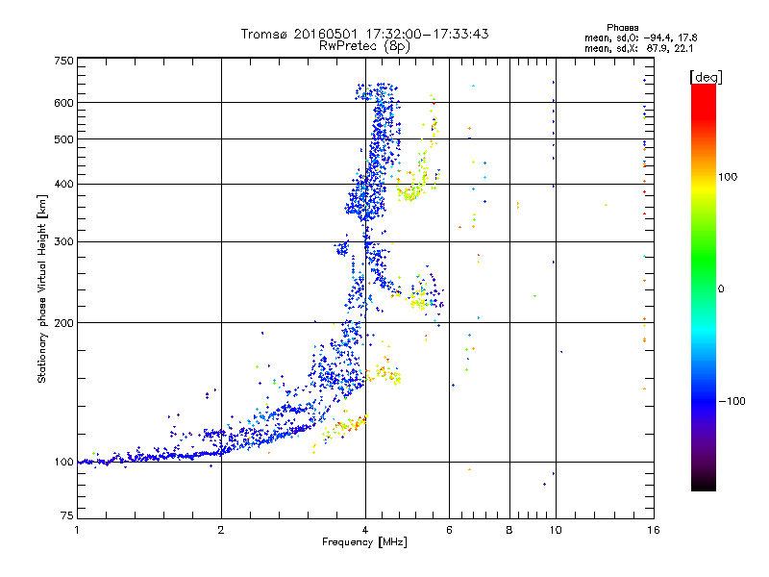Click the colorbar label '100'
This screenshot has width=769, height=577.
click(728, 177)
